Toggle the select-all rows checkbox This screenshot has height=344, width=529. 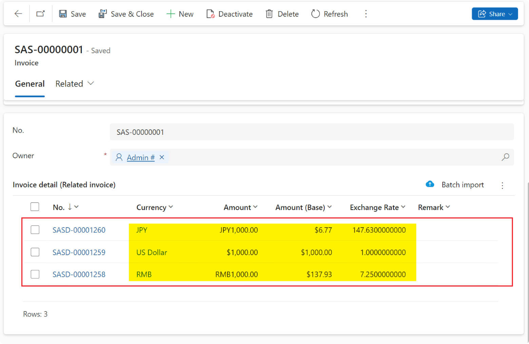35,206
